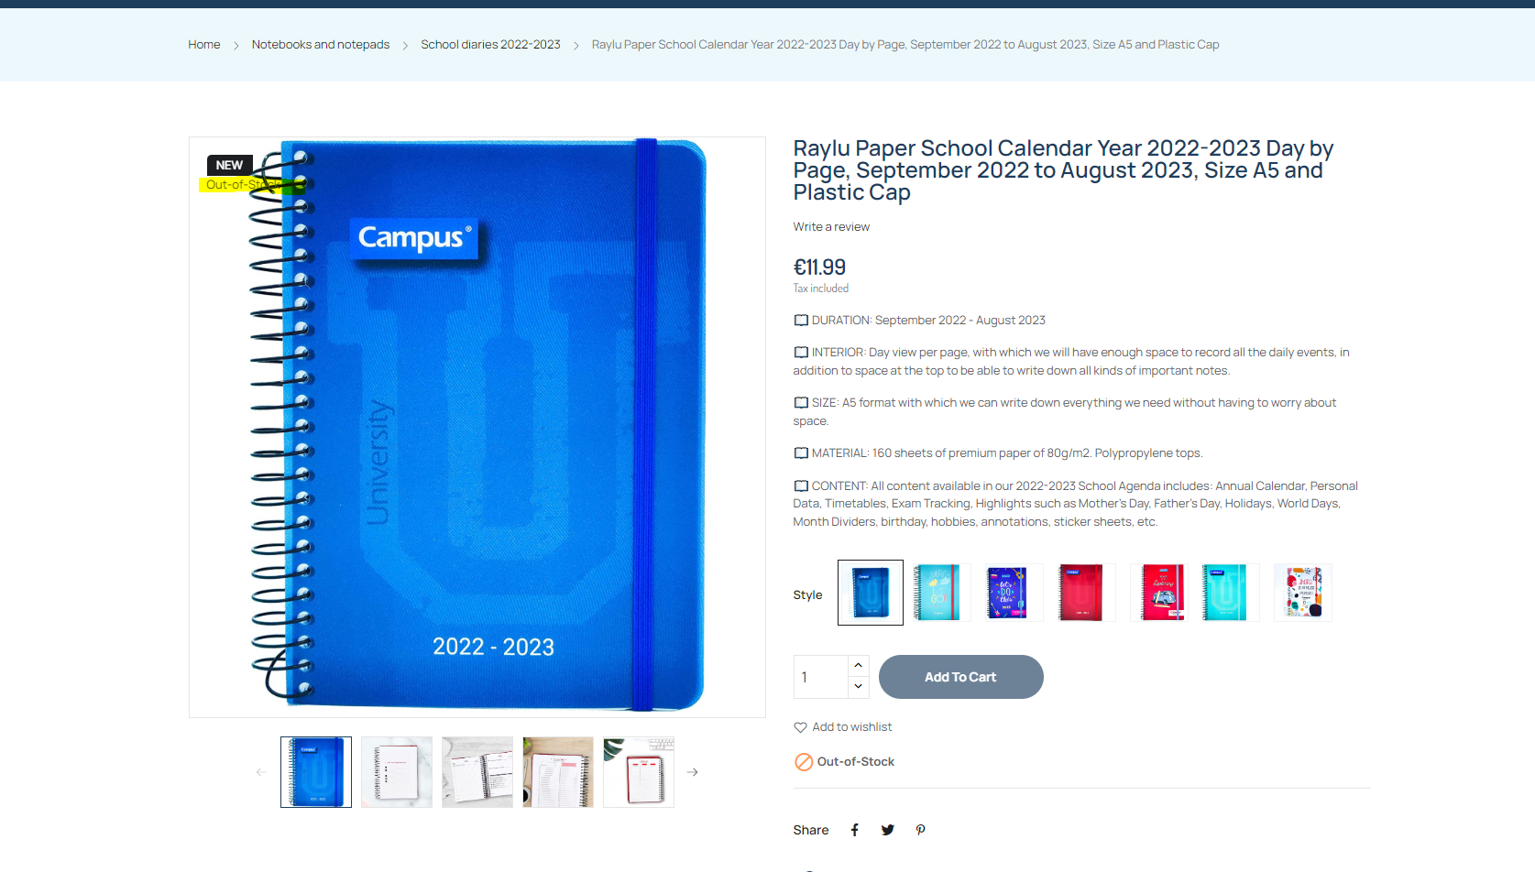This screenshot has height=872, width=1535.
Task: Select the dark blue lettering style
Action: 1008,593
